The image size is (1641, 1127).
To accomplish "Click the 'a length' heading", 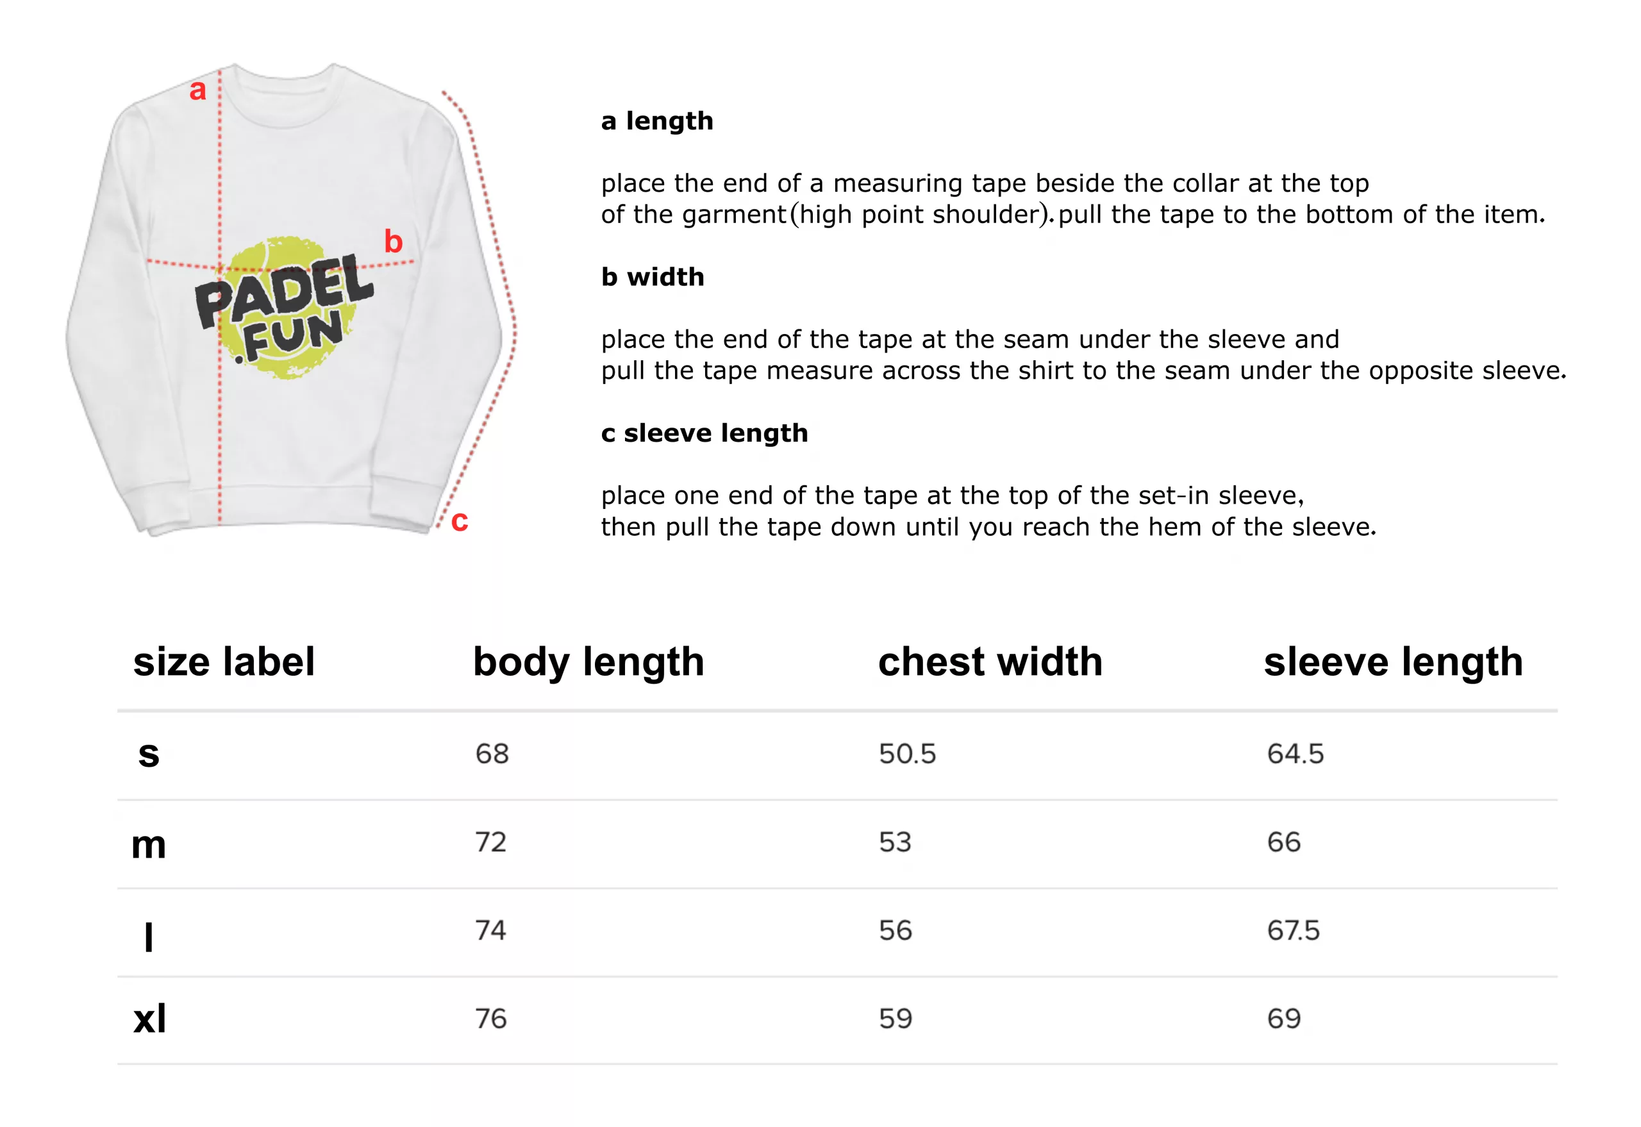I will [656, 121].
